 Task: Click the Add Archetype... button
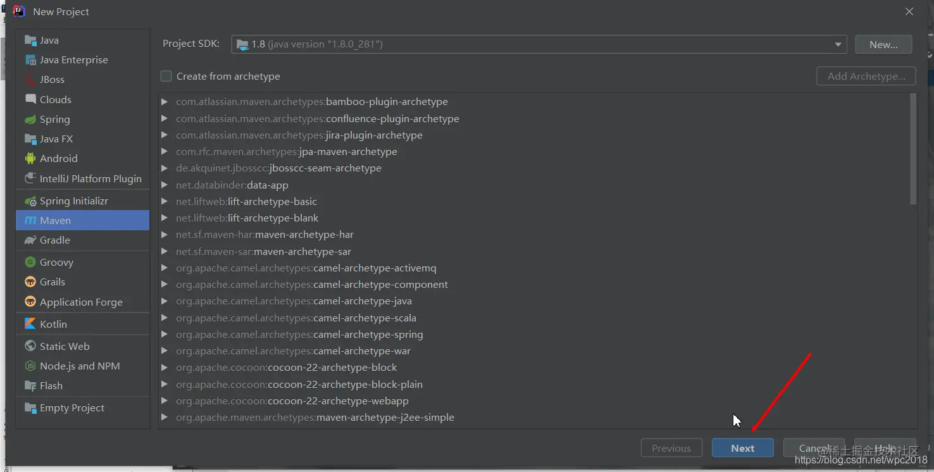point(866,77)
